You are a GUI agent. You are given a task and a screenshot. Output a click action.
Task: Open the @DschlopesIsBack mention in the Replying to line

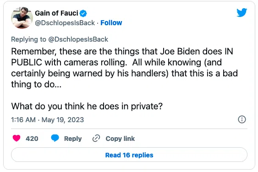pos(78,39)
